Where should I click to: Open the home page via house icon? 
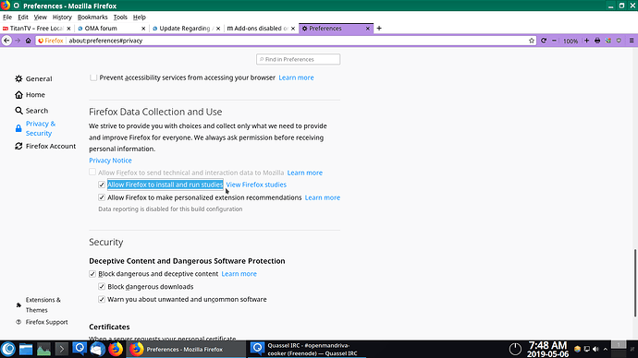point(28,41)
